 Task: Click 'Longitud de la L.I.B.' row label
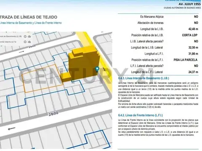152,29
